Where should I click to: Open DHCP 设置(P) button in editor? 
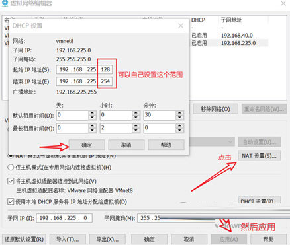pos(260,200)
